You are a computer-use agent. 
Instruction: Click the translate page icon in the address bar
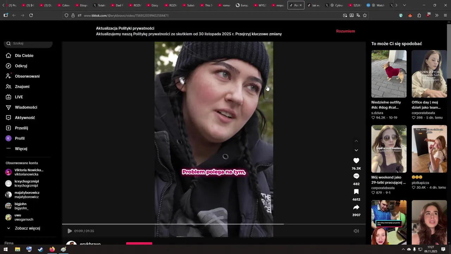tap(358, 16)
